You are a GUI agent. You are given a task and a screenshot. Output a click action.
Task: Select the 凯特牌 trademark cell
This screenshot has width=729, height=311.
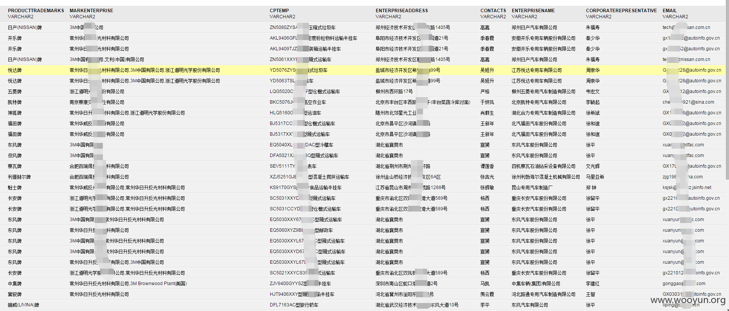[15, 102]
